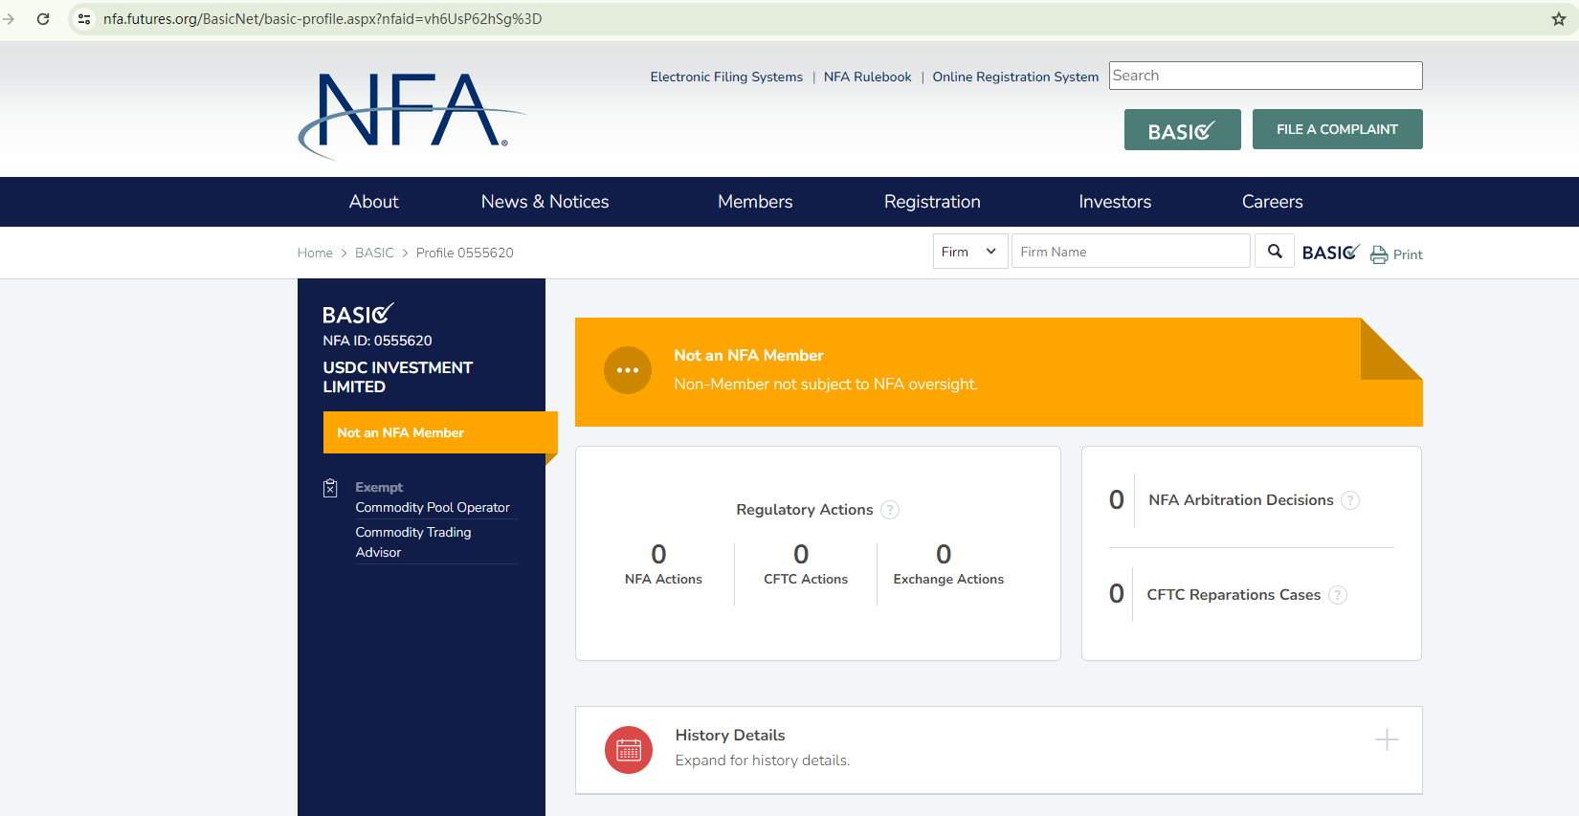Click the 'Regulatory Actions' heading

(x=805, y=510)
